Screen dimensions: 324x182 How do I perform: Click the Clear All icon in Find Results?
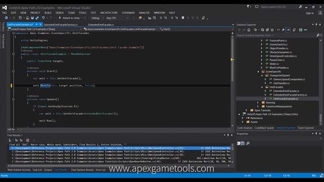pyautogui.click(x=28, y=140)
